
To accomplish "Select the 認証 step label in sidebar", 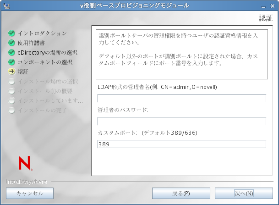I will 23,72.
